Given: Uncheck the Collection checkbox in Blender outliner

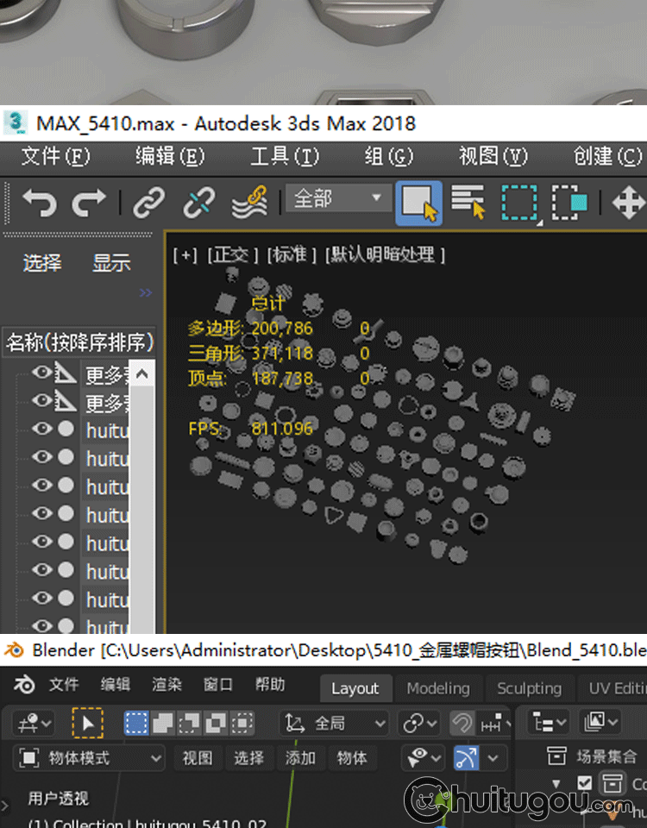Looking at the screenshot, I should click(x=585, y=783).
